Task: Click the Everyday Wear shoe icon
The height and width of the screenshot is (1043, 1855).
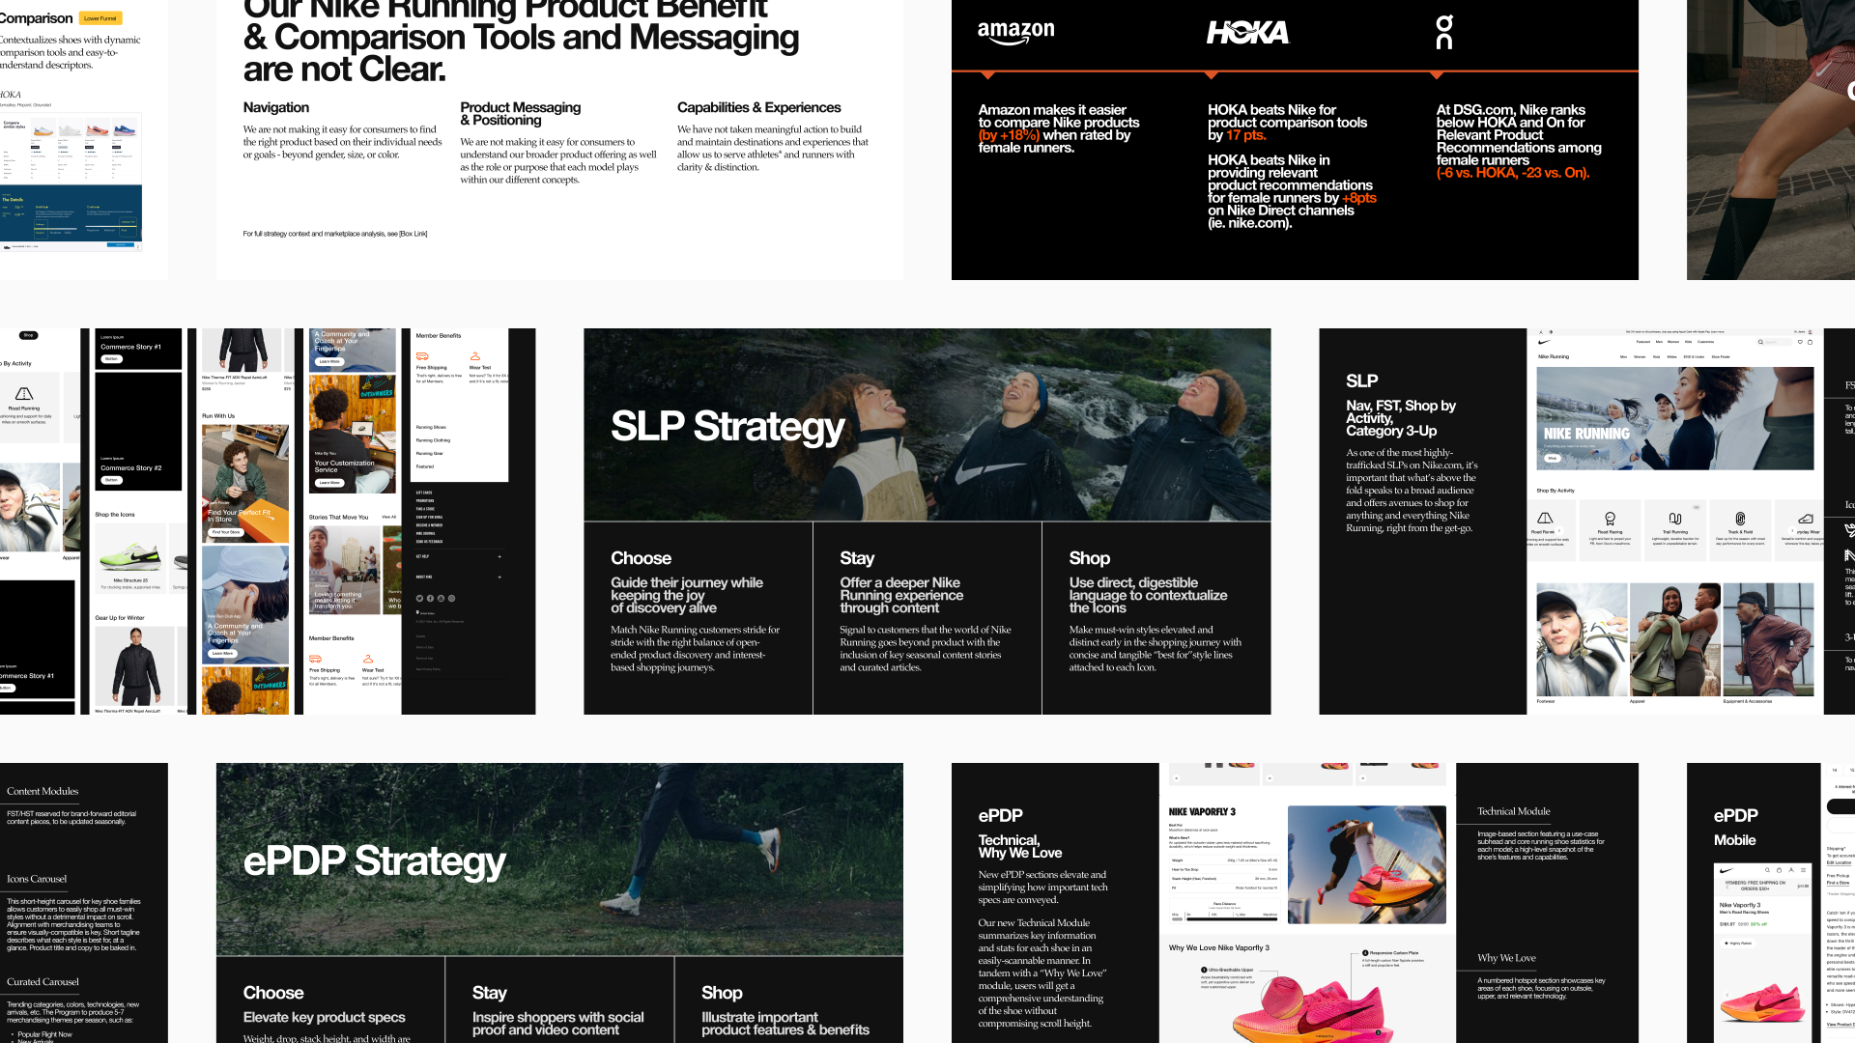Action: [x=1806, y=519]
